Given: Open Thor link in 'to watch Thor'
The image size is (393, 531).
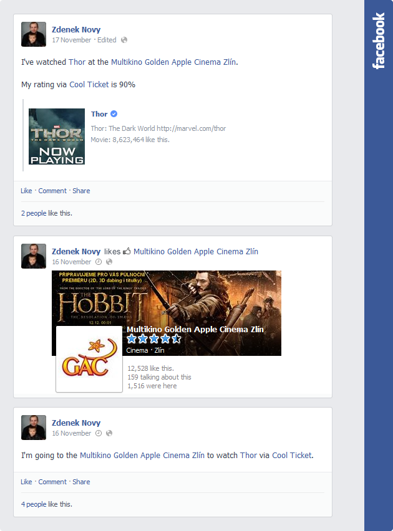Looking at the screenshot, I should pyautogui.click(x=248, y=455).
